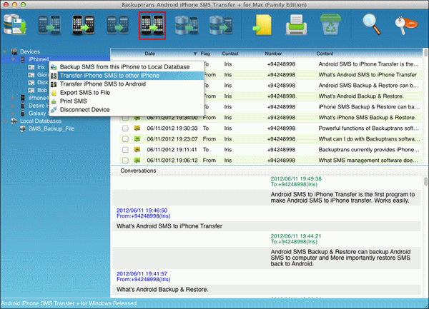
Task: Click the highlighted iPhone to iPhone transfer icon
Action: pos(152,26)
